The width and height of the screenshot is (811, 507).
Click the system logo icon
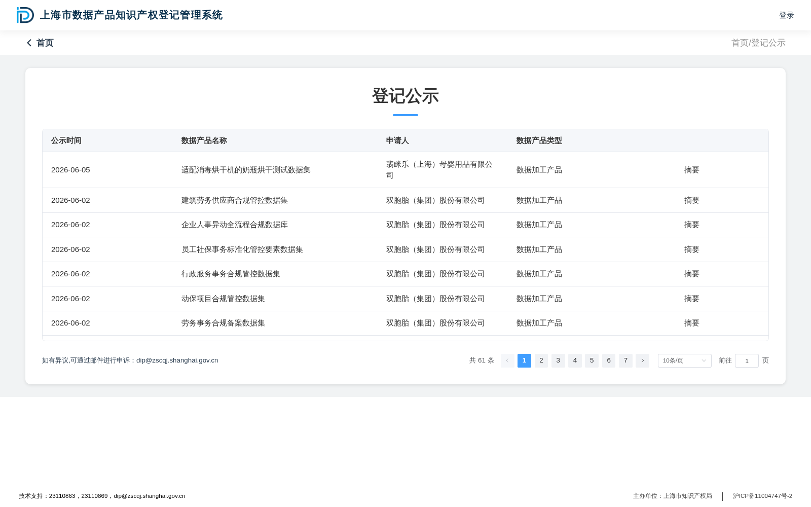(25, 15)
